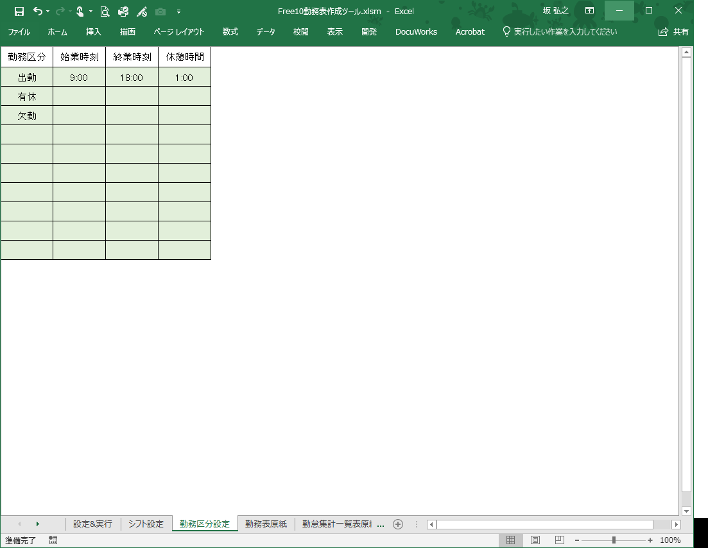Customize Quick Access Toolbar dropdown
The height and width of the screenshot is (548, 708).
(x=179, y=12)
